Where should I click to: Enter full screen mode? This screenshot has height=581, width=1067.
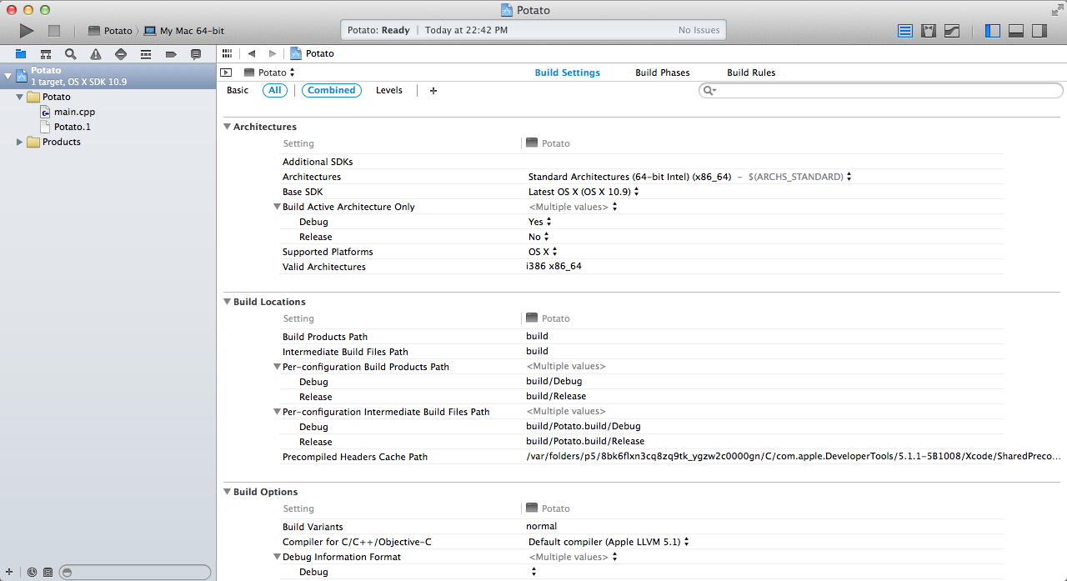[1057, 9]
